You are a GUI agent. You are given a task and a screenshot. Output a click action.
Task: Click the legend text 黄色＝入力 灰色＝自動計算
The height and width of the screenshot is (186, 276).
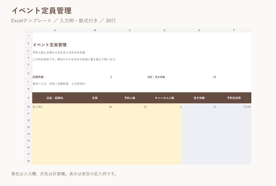coord(50,84)
